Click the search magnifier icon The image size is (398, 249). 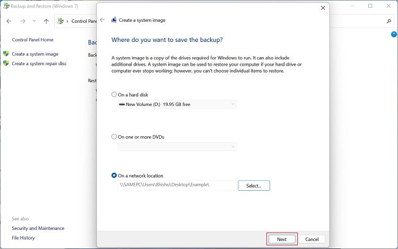(x=389, y=21)
